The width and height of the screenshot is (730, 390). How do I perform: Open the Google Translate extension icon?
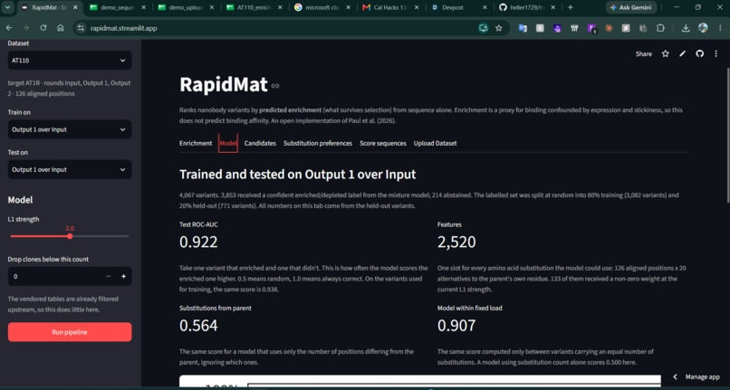[x=523, y=28]
